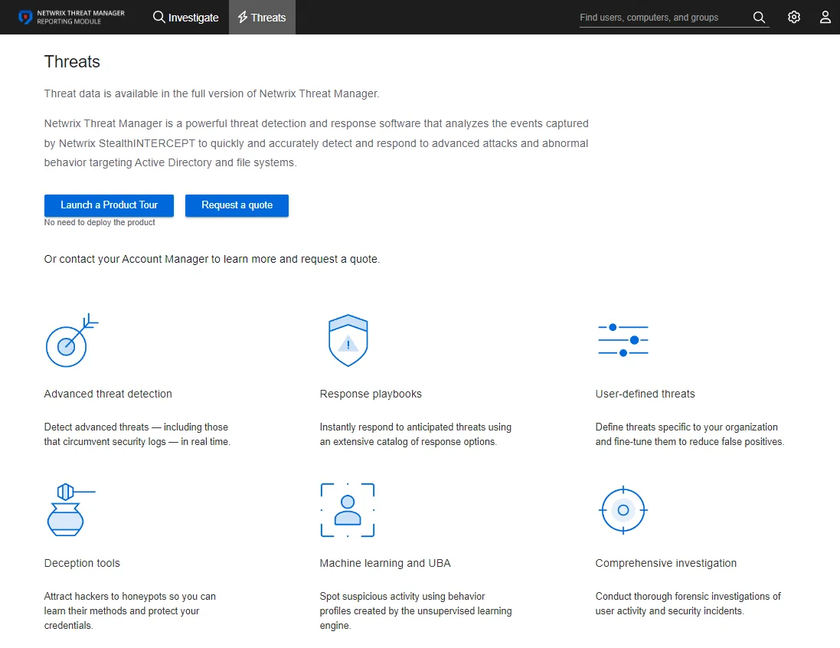
Task: Click 'Threat data is available in the full version' text
Action: point(211,93)
